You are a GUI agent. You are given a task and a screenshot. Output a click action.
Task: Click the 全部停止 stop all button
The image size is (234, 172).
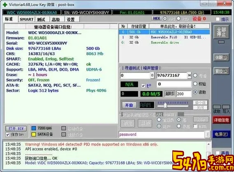click(x=221, y=32)
